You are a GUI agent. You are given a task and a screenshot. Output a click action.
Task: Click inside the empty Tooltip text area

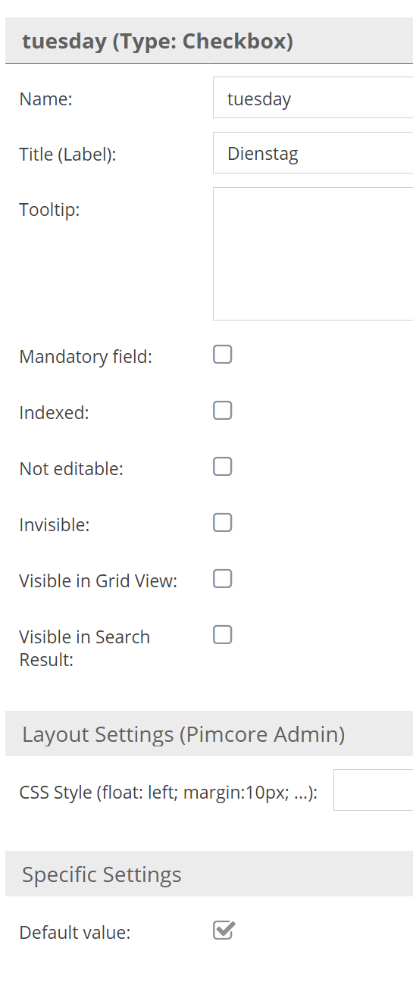(x=313, y=254)
